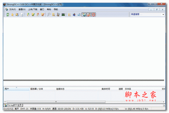The image size is (169, 113).
Task: Sort by 剩余时间 column header
Action: (104, 89)
